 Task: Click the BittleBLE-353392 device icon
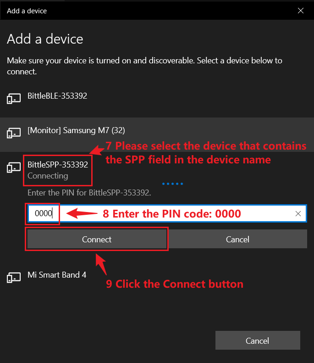tap(13, 98)
